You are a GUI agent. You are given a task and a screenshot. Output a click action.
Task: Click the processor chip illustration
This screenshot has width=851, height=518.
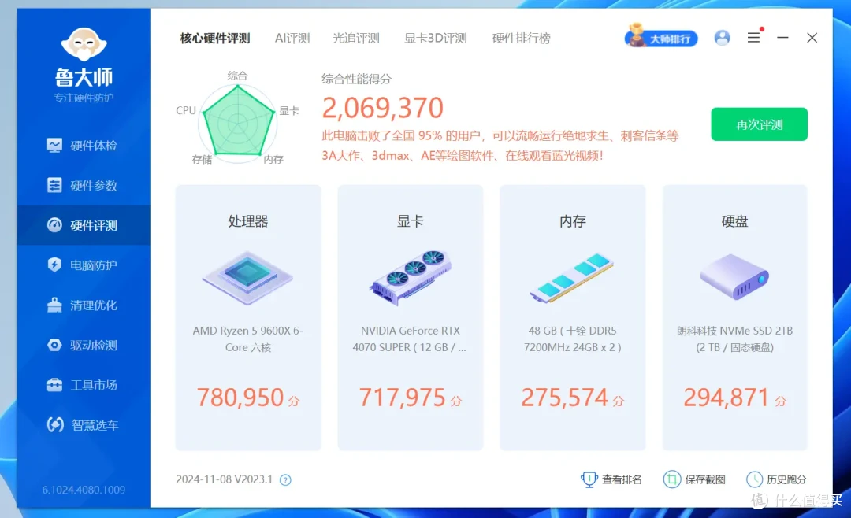[x=247, y=278]
